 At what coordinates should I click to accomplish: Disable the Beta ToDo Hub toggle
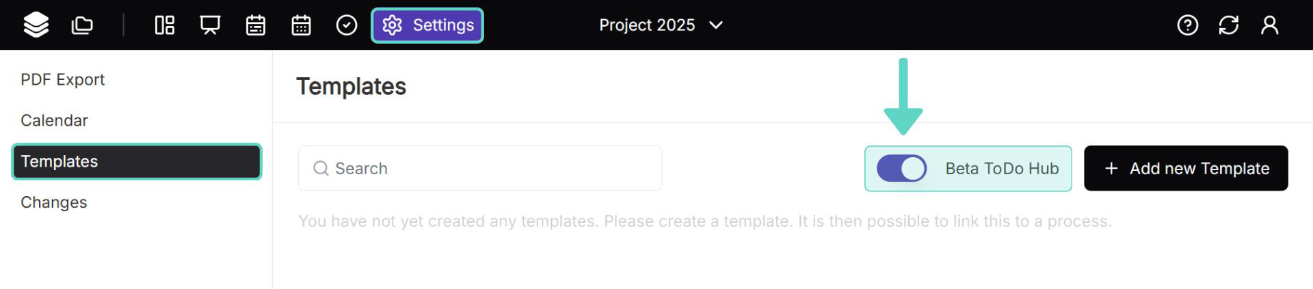coord(901,169)
